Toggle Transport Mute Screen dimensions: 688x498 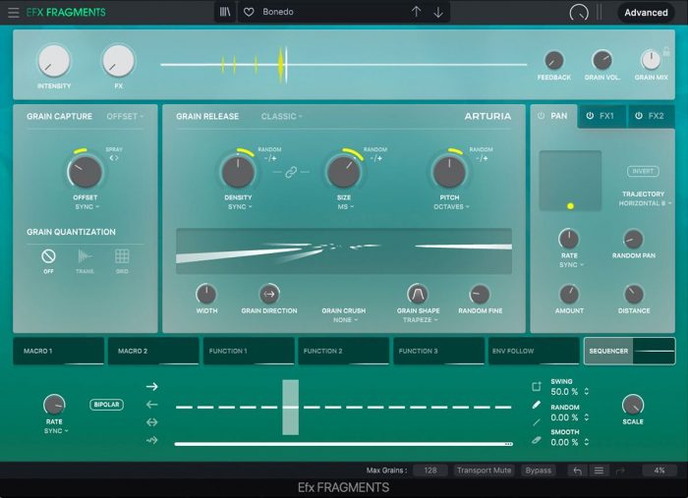pyautogui.click(x=484, y=470)
